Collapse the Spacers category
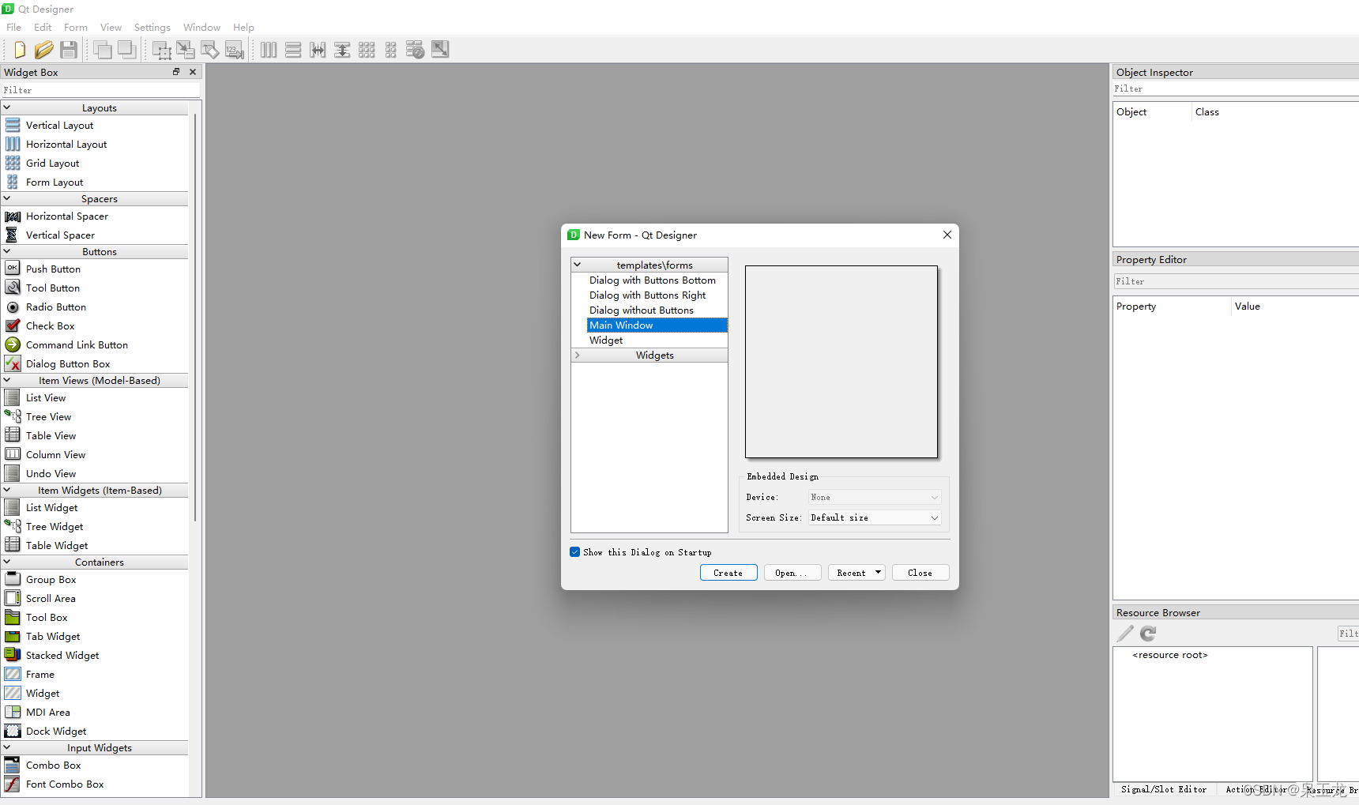 7,199
